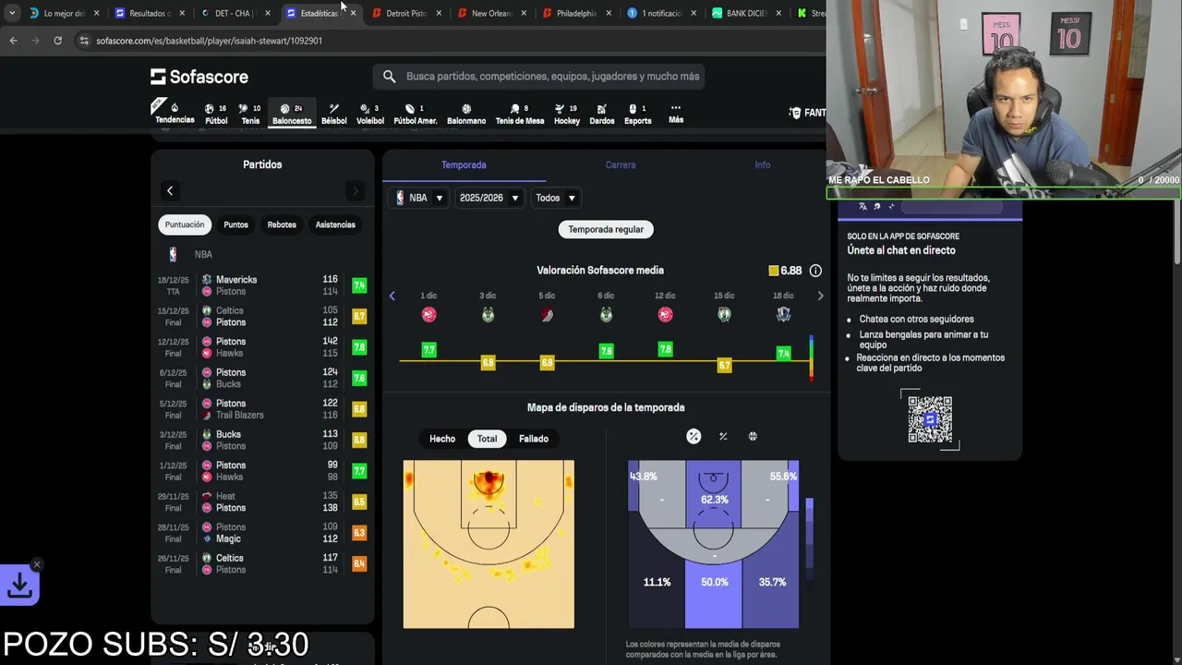1182x665 pixels.
Task: Open the Celtics vs Pistons 15/12/25 match
Action: pos(262,316)
